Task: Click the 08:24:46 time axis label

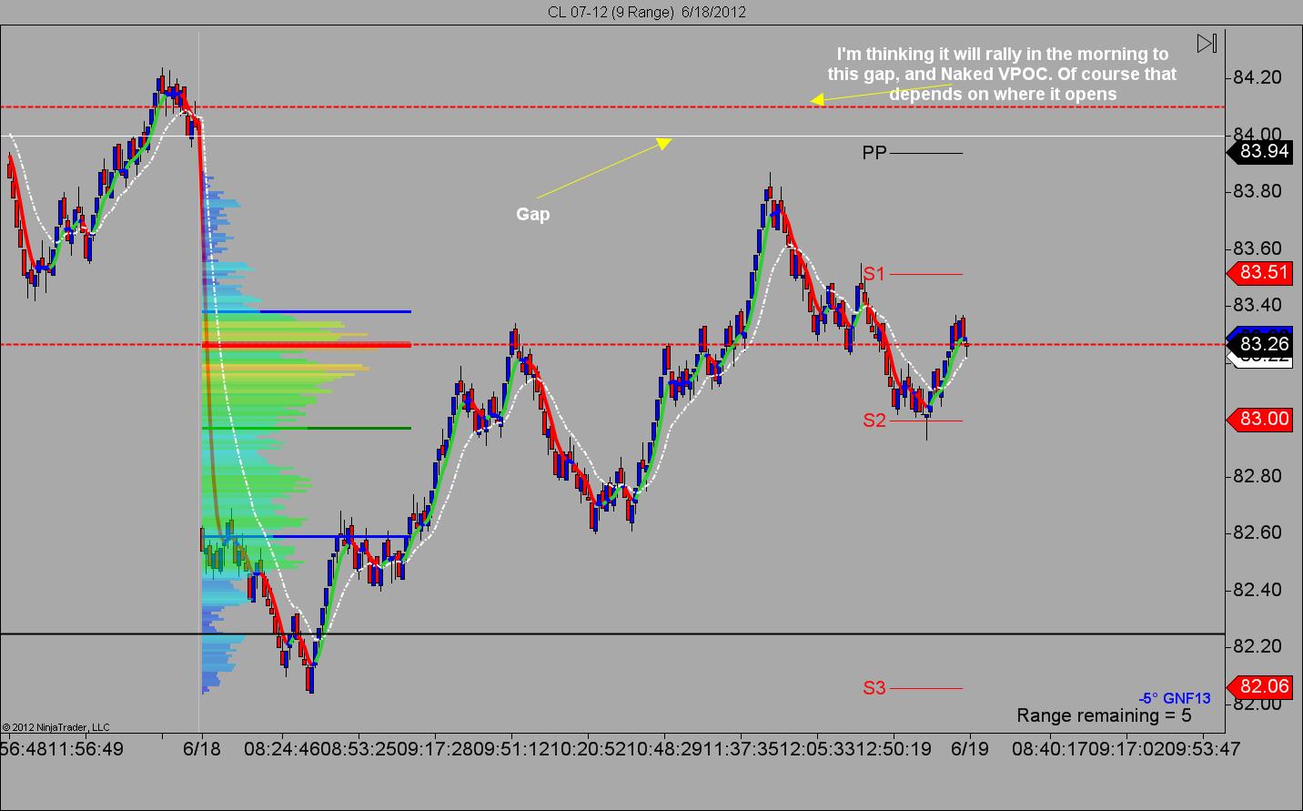Action: [282, 748]
